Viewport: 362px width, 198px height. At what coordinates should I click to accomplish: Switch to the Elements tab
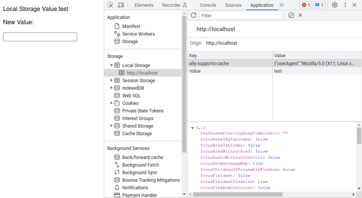click(144, 5)
